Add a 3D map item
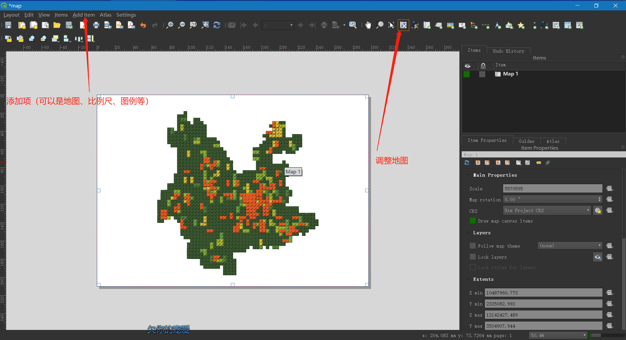This screenshot has width=626, height=340. tap(439, 25)
